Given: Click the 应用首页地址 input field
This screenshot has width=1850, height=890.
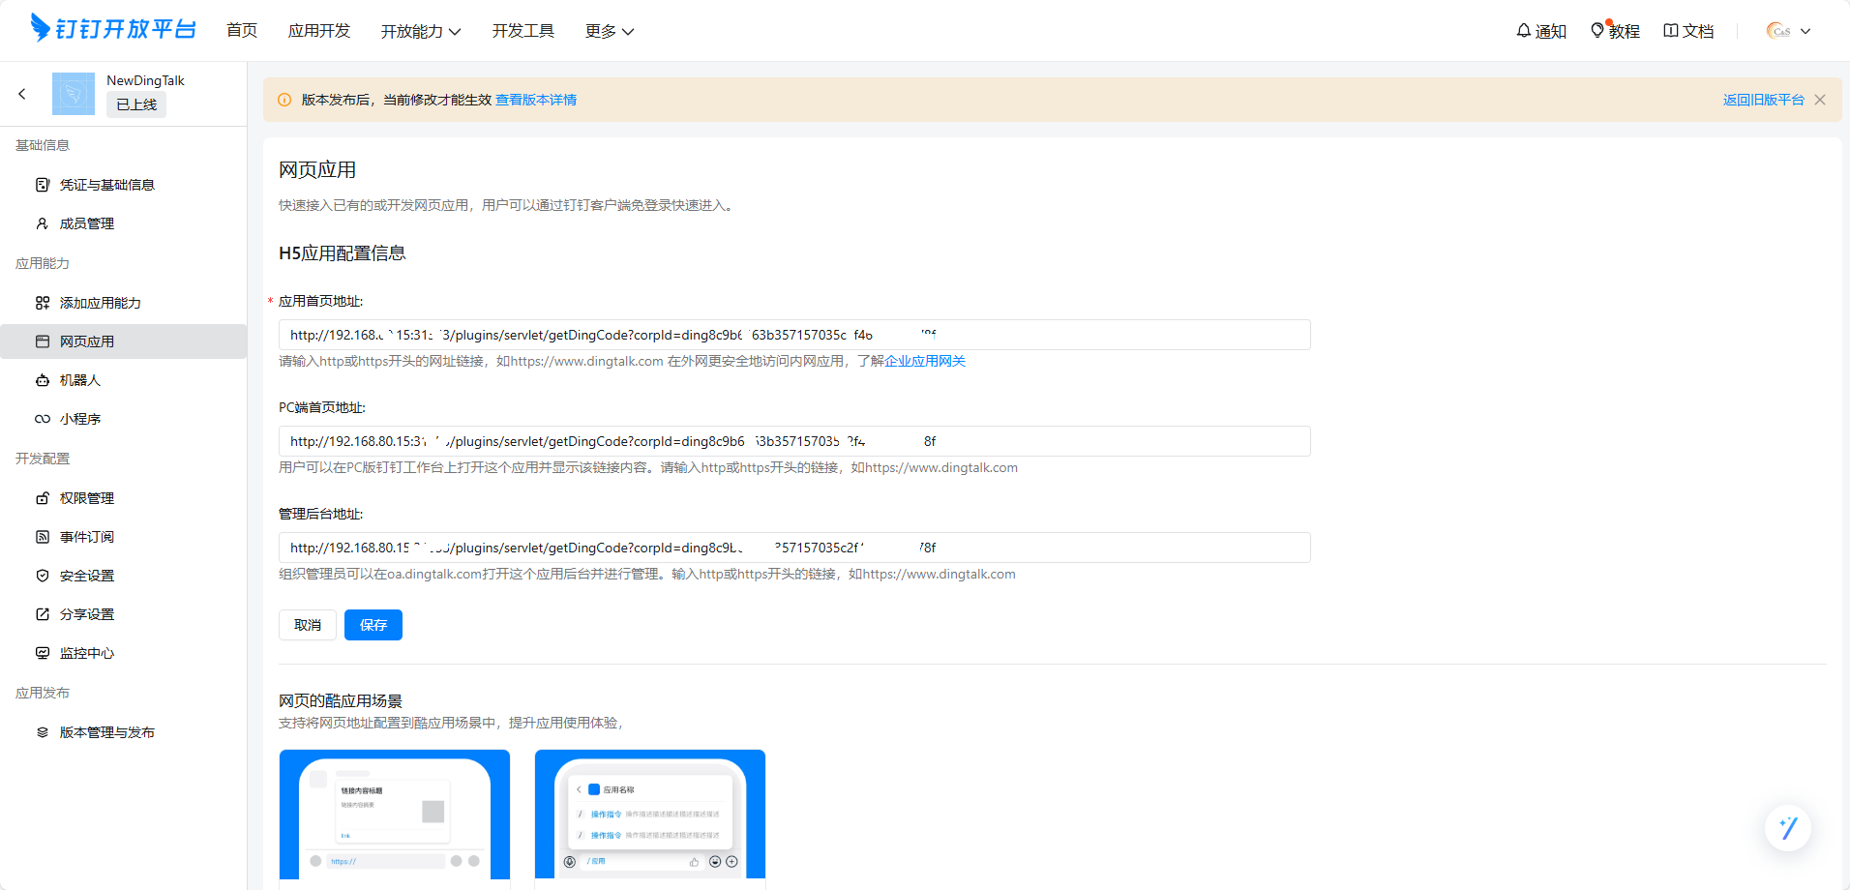Looking at the screenshot, I should coord(793,335).
